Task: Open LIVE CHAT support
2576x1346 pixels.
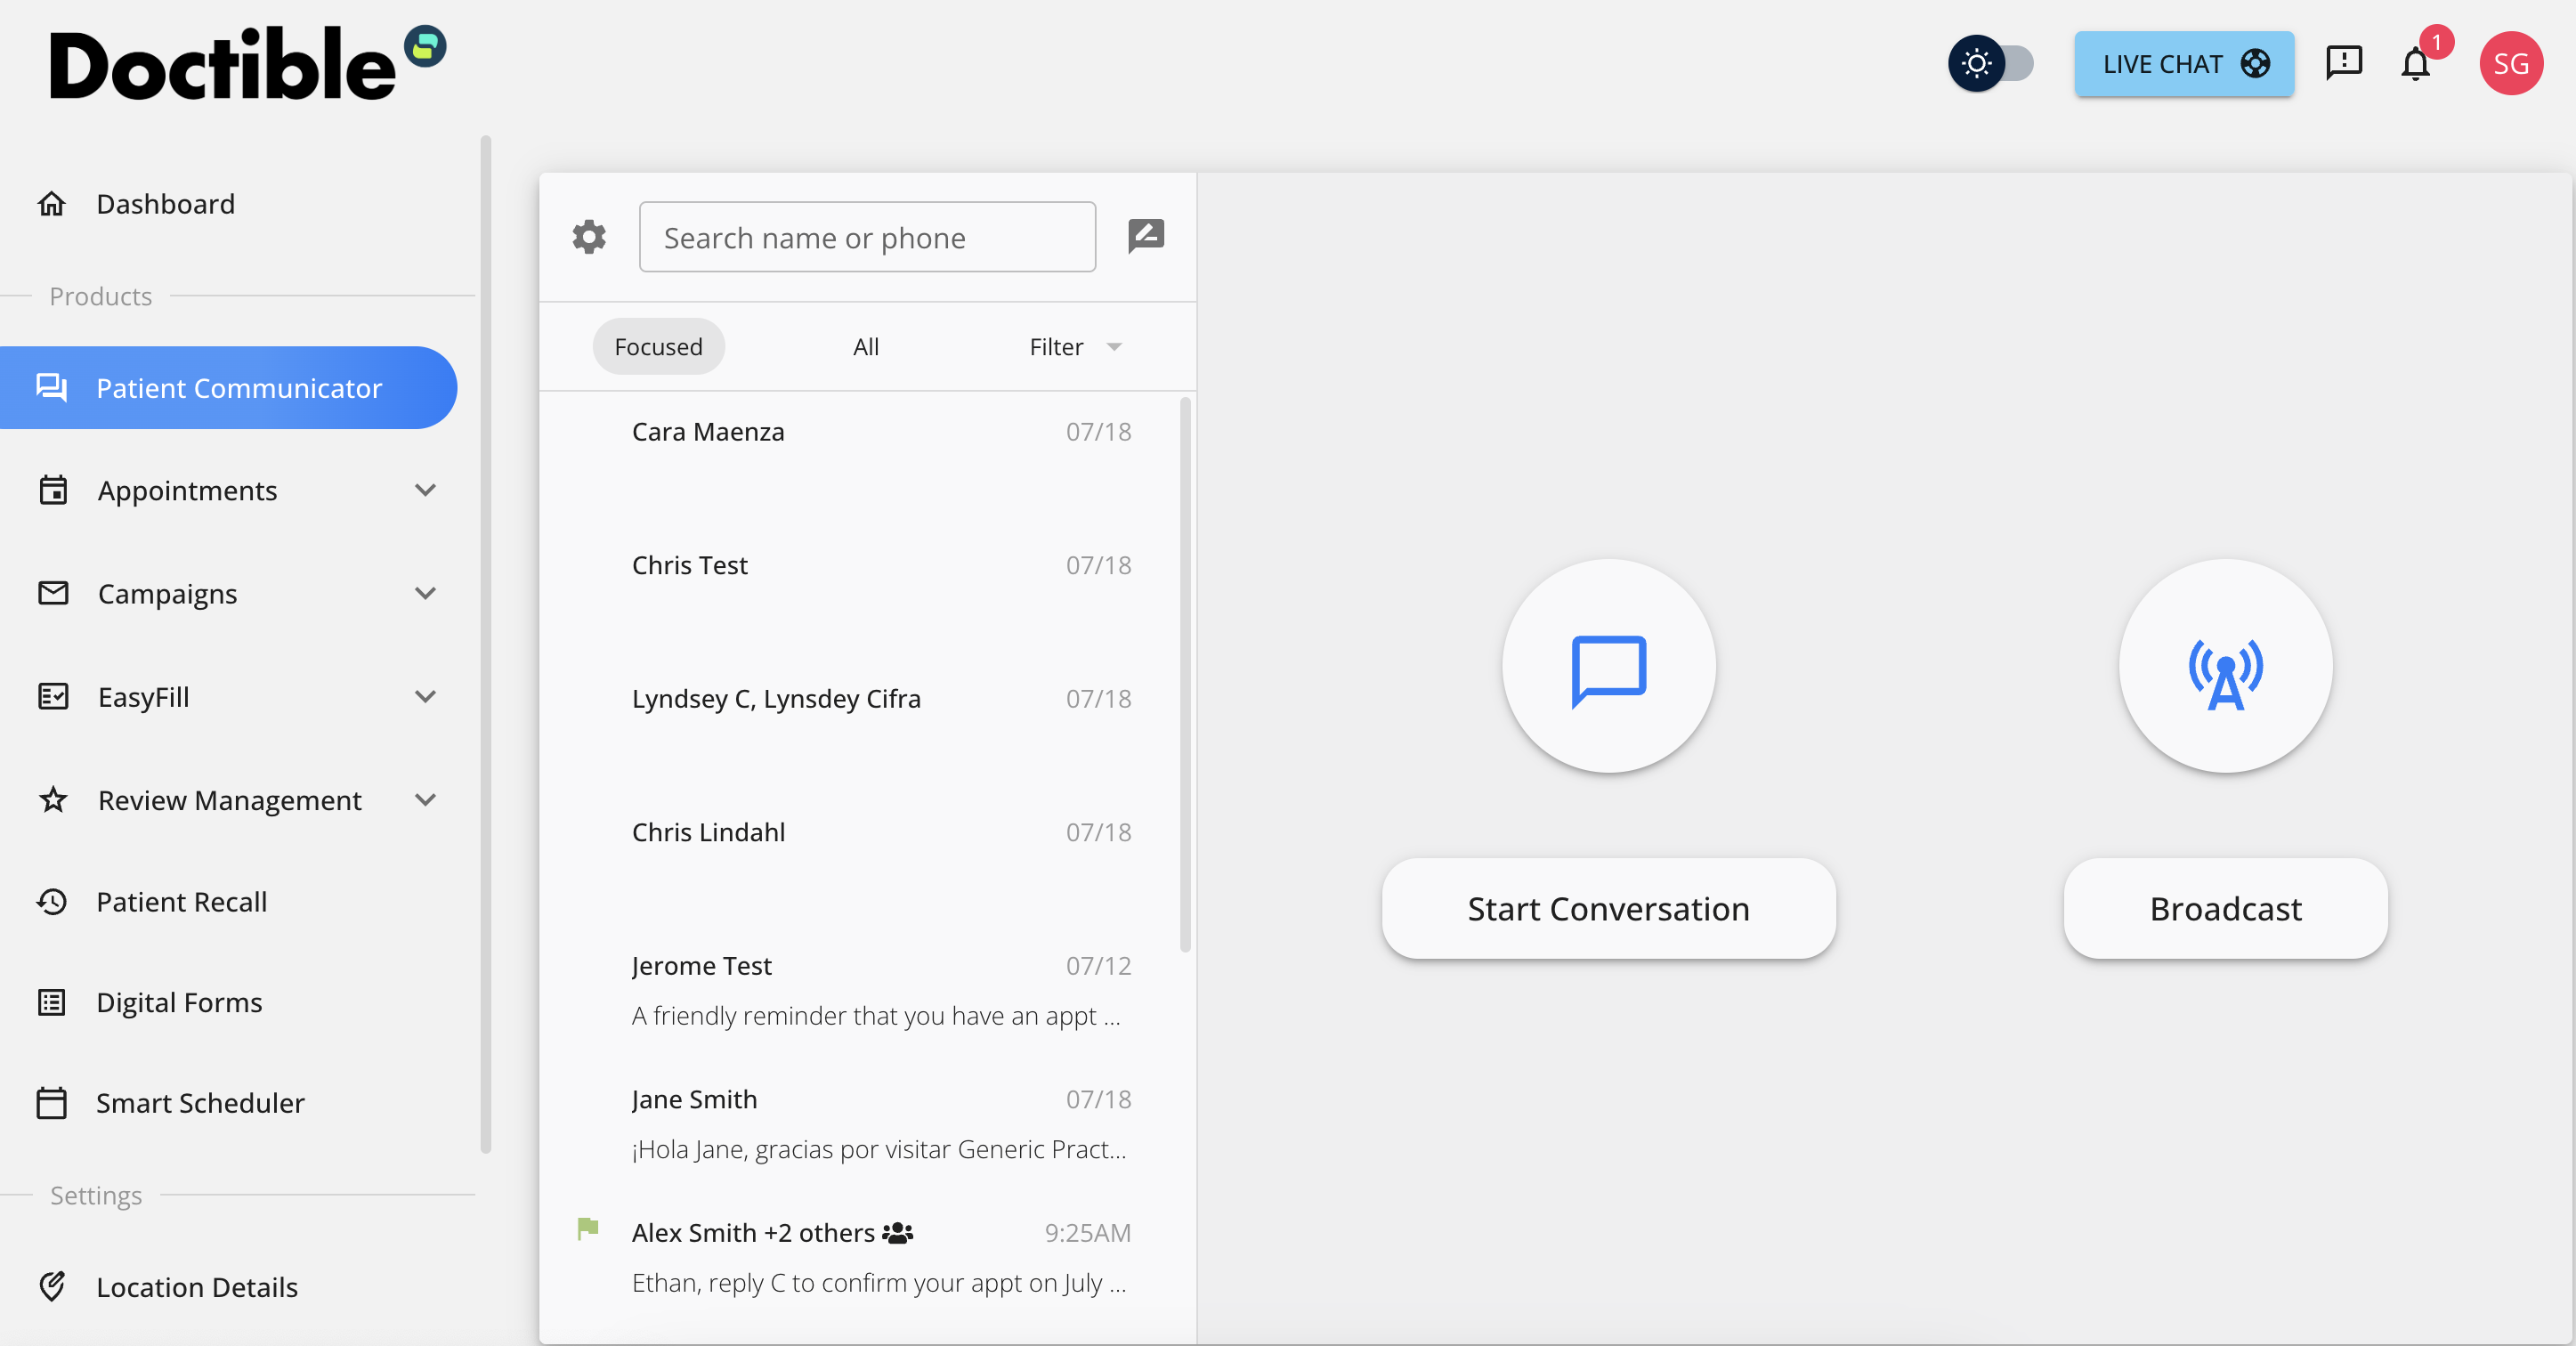Action: pyautogui.click(x=2184, y=63)
